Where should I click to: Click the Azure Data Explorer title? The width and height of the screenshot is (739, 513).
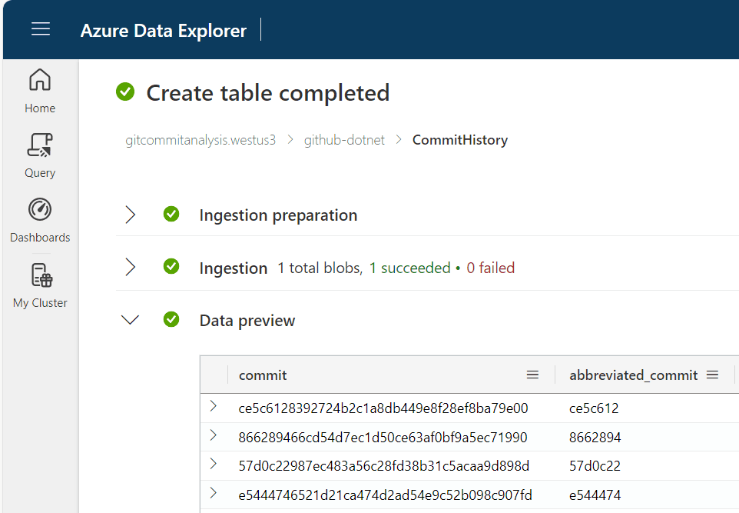click(164, 30)
